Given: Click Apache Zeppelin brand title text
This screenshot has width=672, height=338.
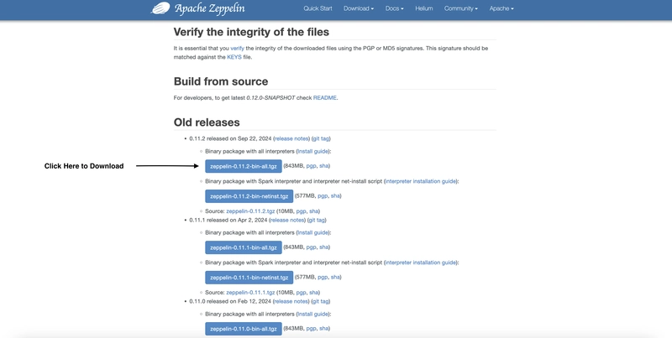Looking at the screenshot, I should 209,8.
